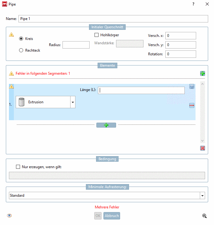The image size is (214, 225).
Task: Close the Pipe dialog window
Action: point(207,4)
